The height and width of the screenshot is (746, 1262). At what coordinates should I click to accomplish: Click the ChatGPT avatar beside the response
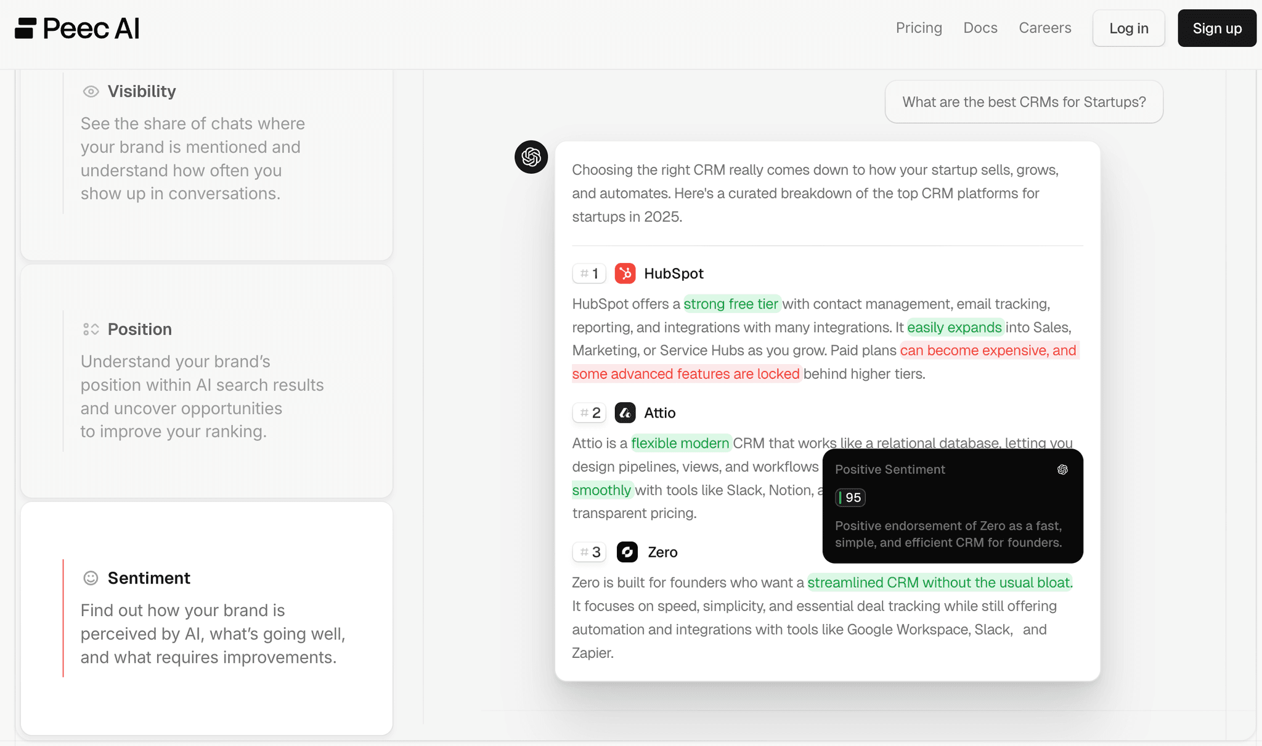(x=531, y=157)
